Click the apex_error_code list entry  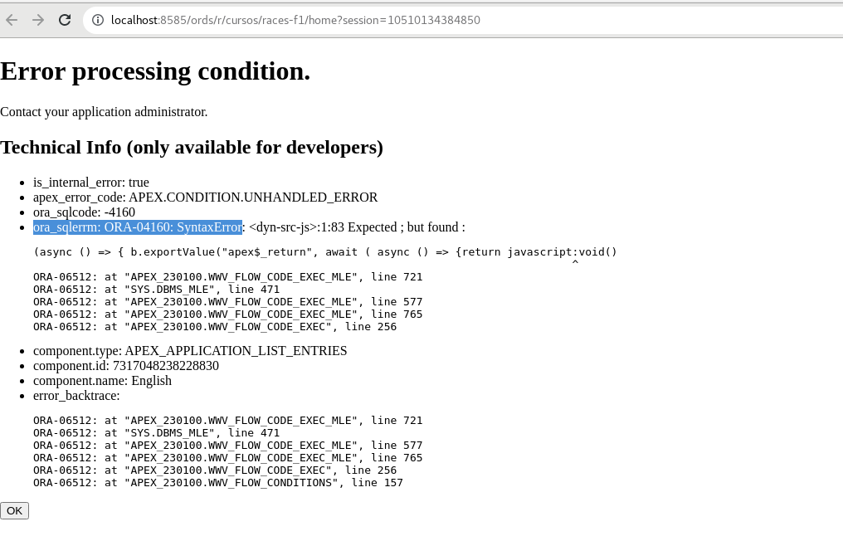[205, 197]
